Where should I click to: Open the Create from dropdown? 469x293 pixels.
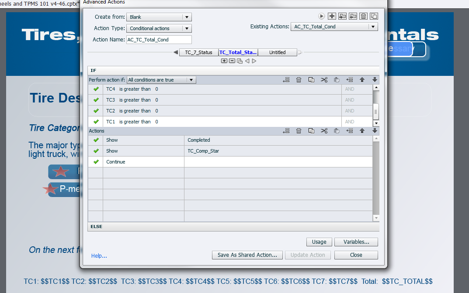tap(159, 17)
